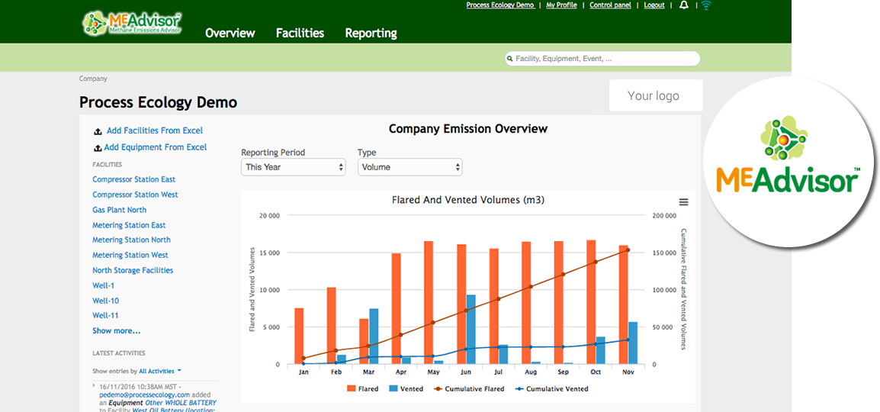
Task: Open Other WHOLE BATTERY equipment link
Action: tap(181, 403)
